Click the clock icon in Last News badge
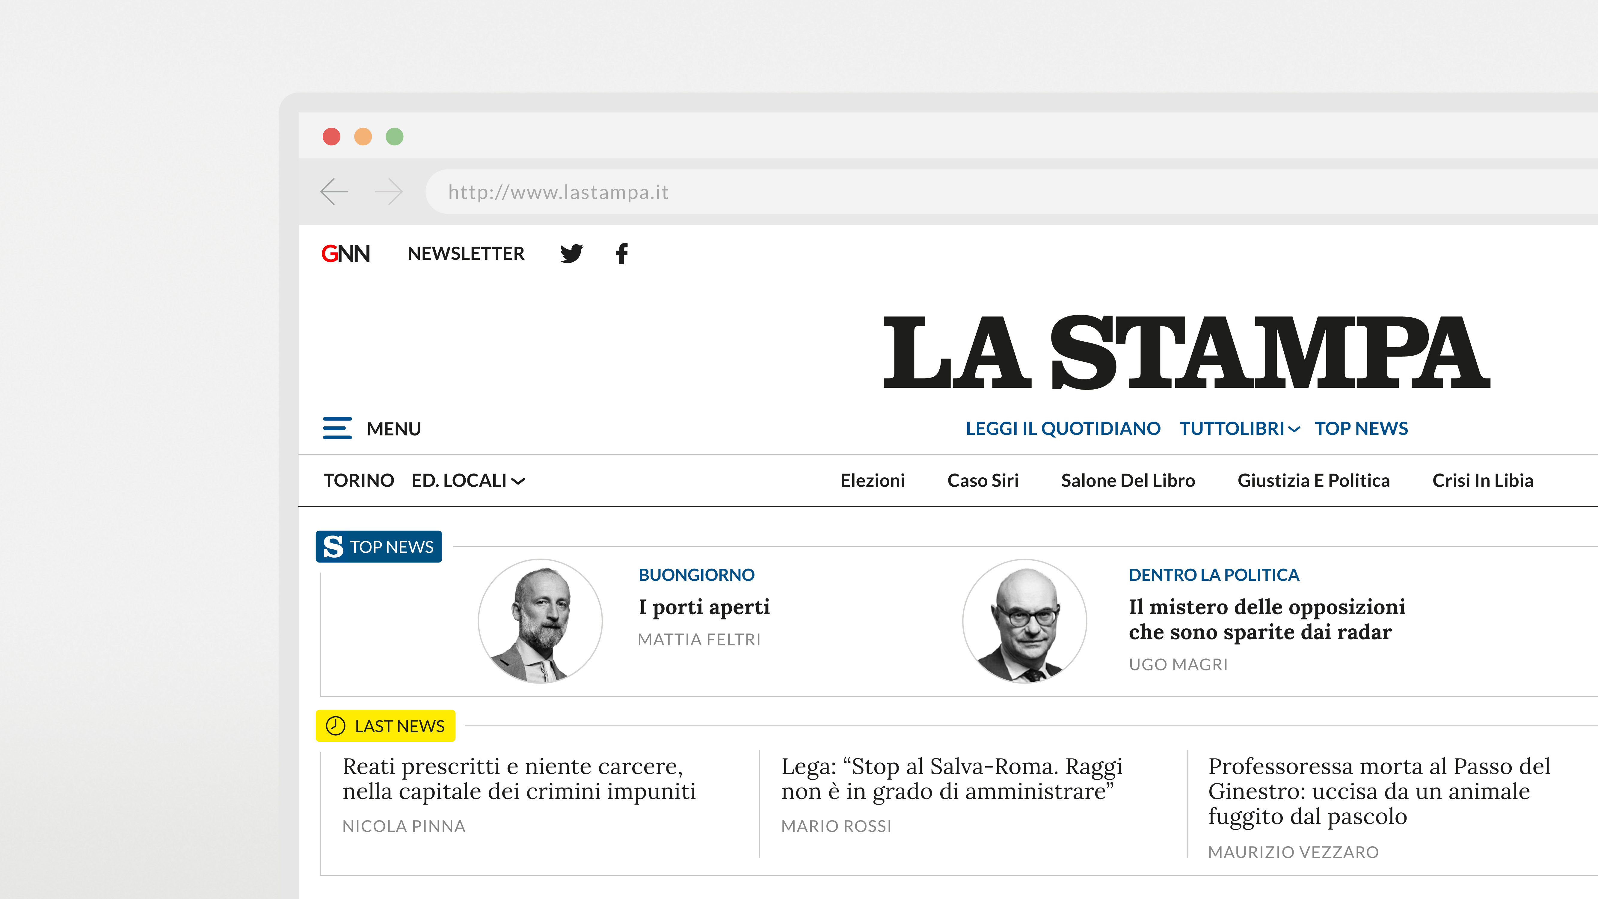The width and height of the screenshot is (1598, 899). click(336, 725)
